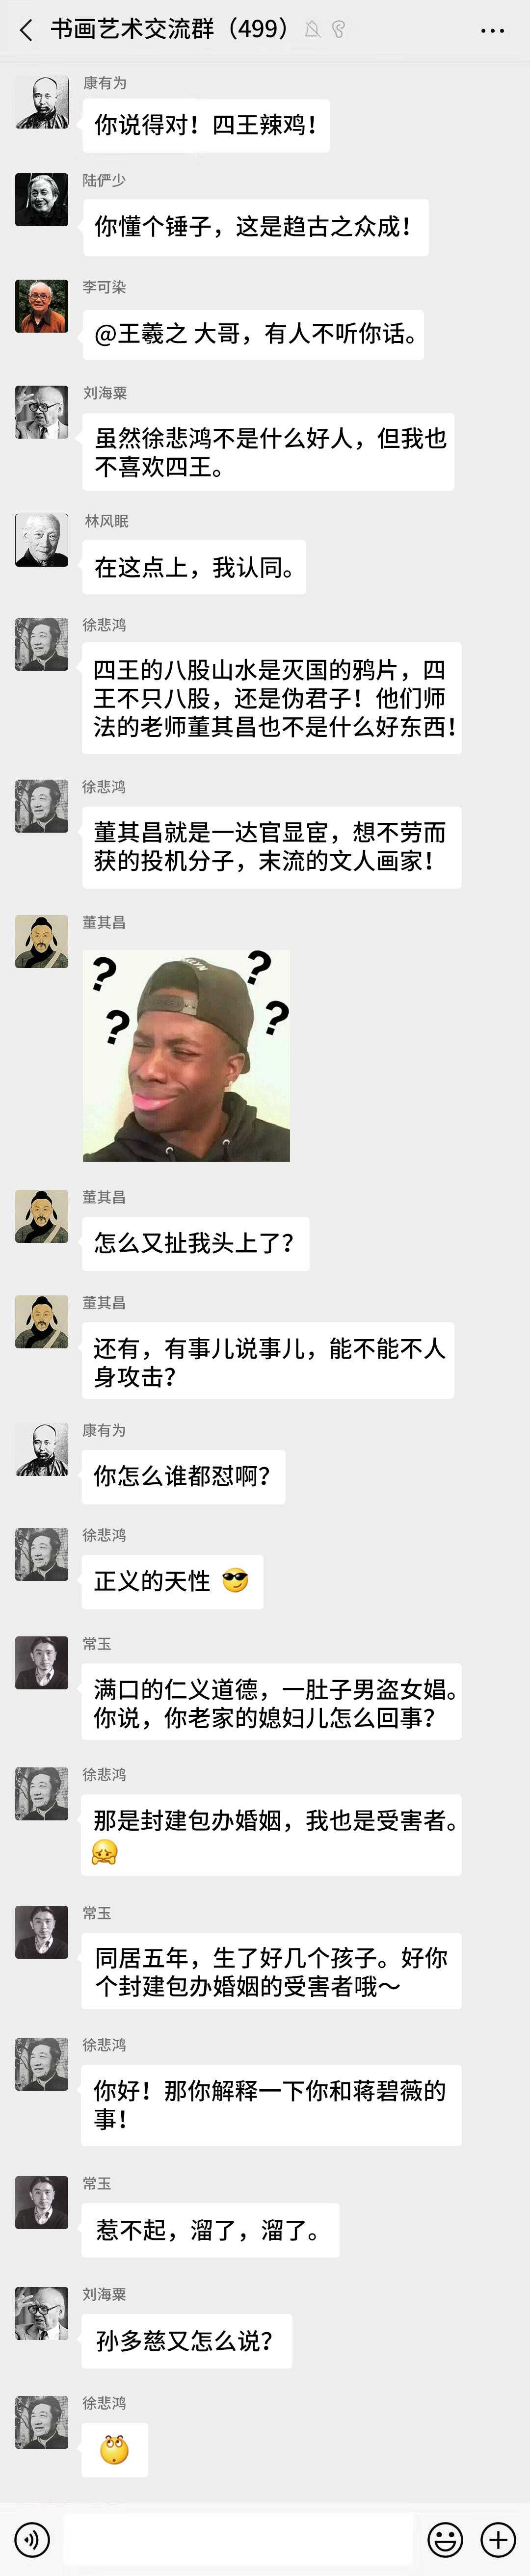
Task: Tap the sender name 董其昌 above the meme
Action: click(104, 922)
